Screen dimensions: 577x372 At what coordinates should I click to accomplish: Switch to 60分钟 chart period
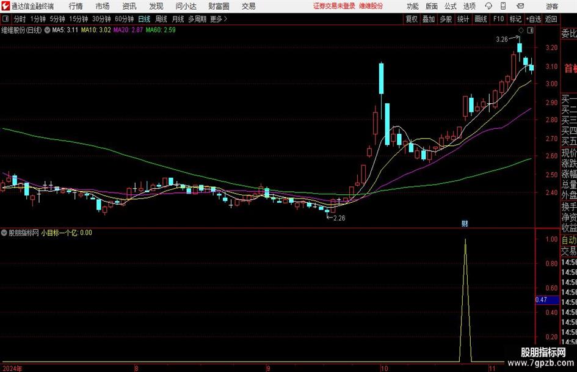(124, 19)
